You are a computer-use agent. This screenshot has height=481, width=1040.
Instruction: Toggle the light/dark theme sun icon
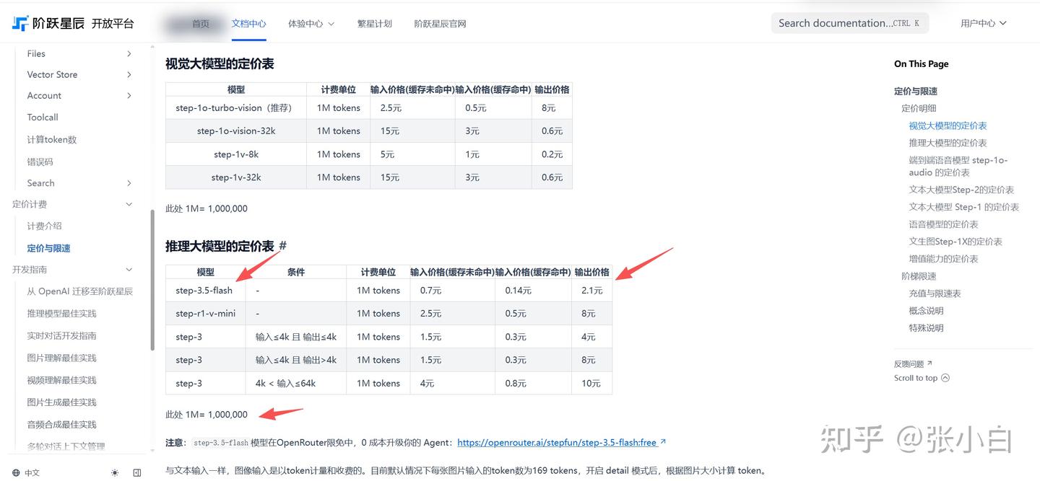point(115,473)
